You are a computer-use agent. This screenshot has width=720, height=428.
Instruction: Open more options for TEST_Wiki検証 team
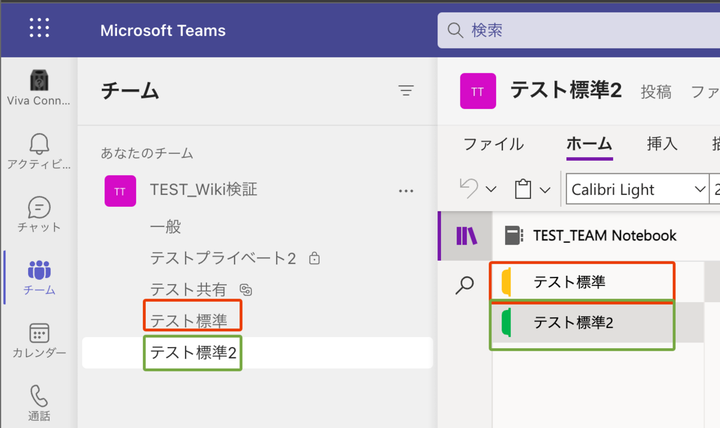406,191
